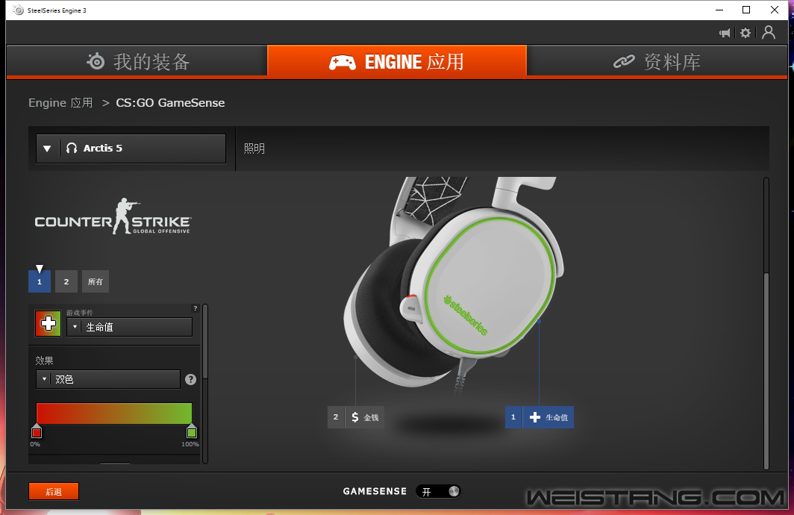
Task: Click the main area vertical scrollbar
Action: coord(766,371)
